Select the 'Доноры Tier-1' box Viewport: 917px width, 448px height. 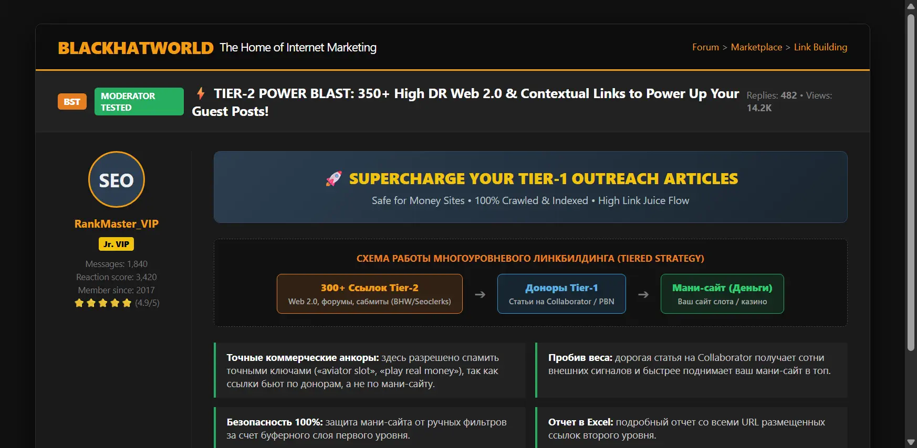(561, 294)
